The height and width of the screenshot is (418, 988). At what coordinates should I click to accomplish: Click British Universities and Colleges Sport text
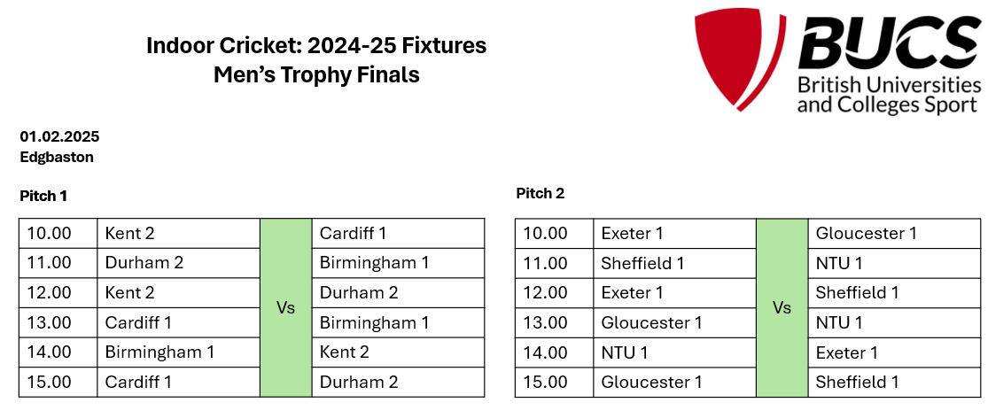pyautogui.click(x=889, y=95)
